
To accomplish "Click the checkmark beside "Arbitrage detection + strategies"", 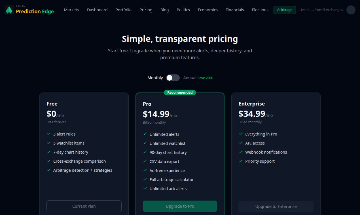I will coord(49,170).
